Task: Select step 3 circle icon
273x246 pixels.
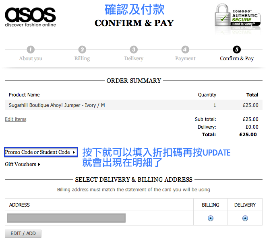Action: pyautogui.click(x=134, y=49)
